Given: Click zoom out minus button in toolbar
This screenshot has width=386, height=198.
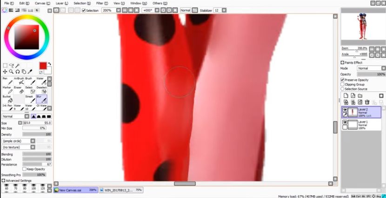Looking at the screenshot, I should tap(125, 10).
